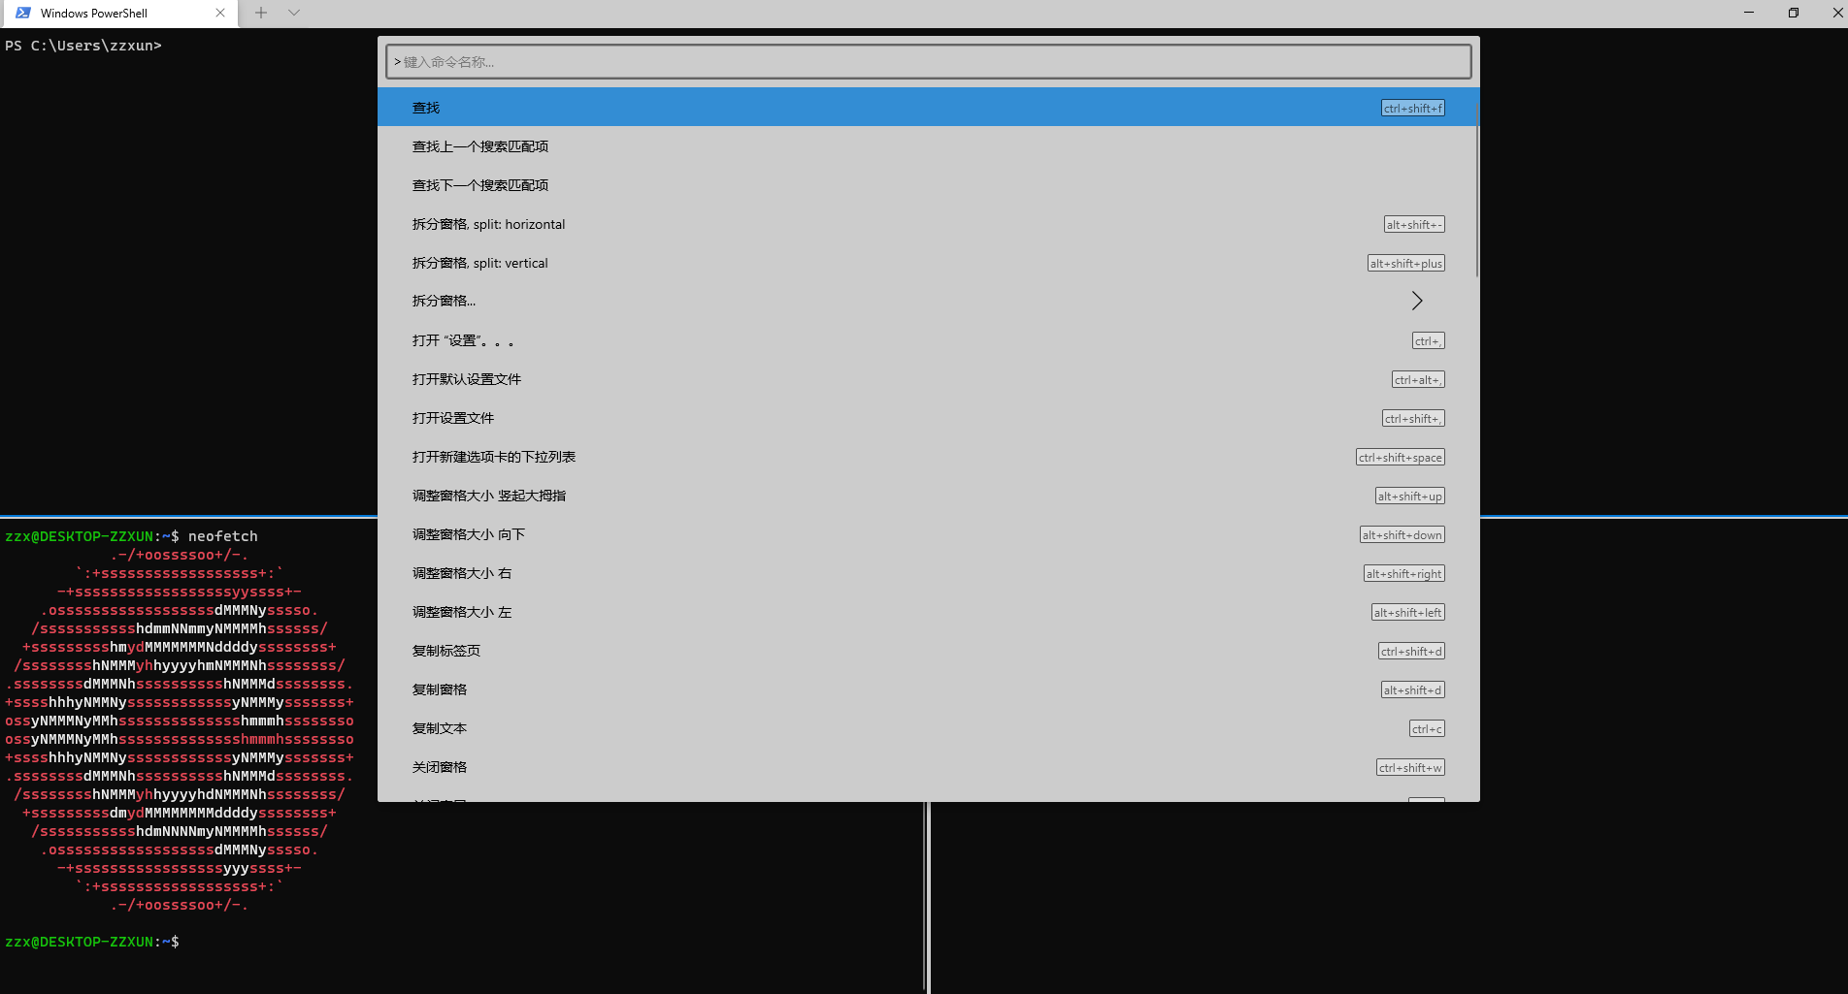
Task: Click the PowerShell icon in the tab
Action: click(x=23, y=13)
